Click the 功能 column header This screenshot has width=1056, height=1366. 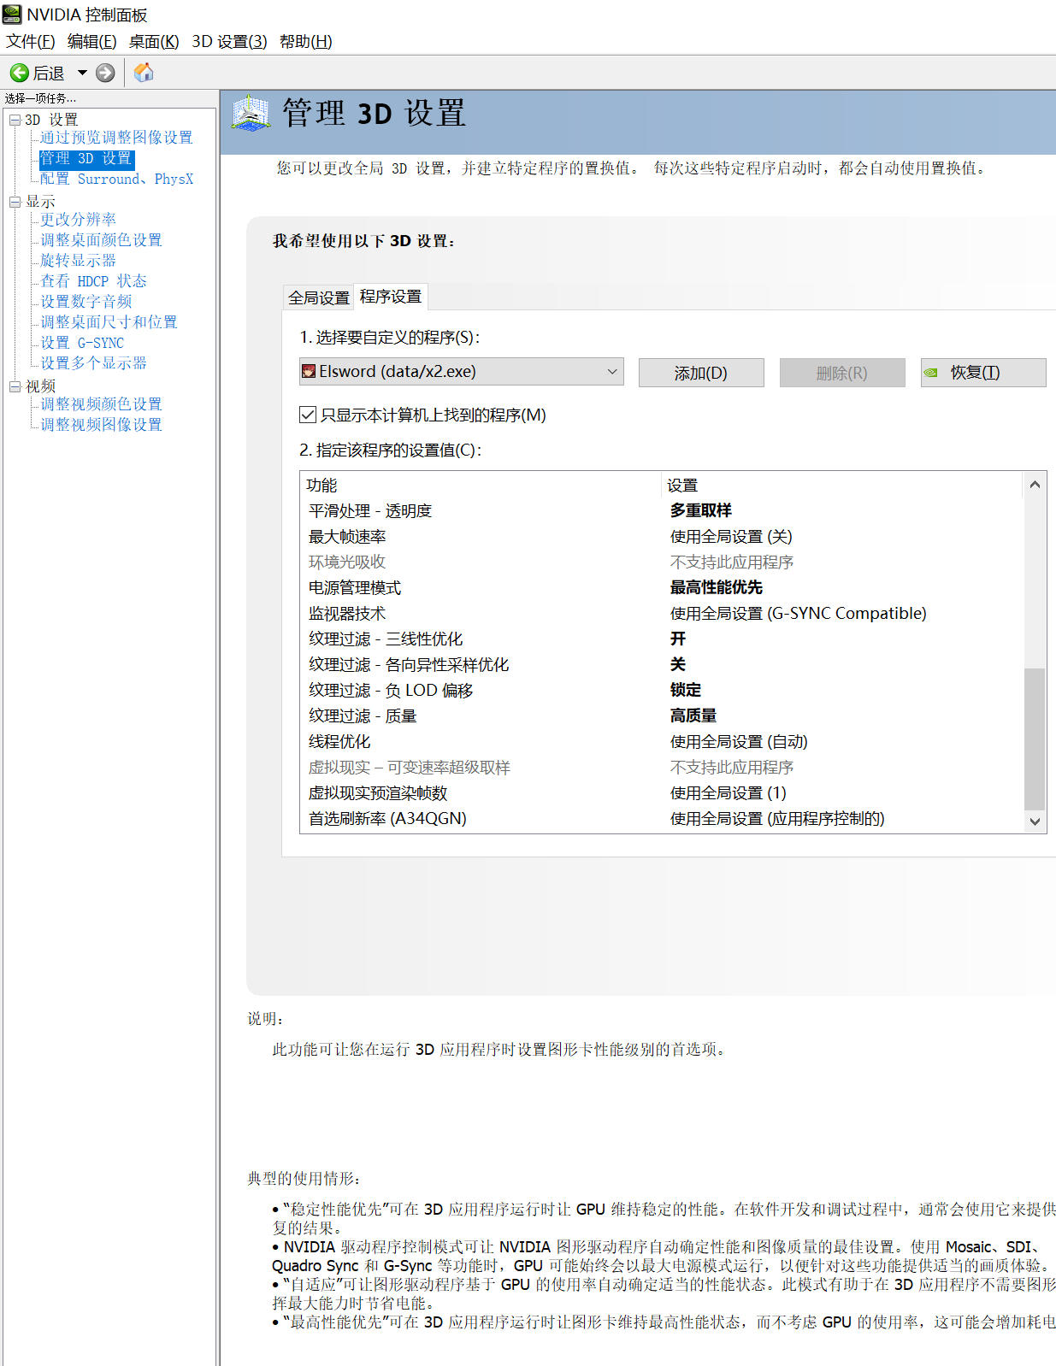click(x=481, y=486)
